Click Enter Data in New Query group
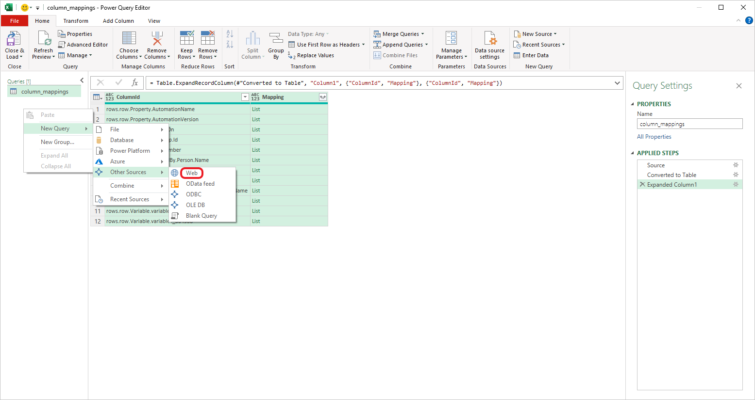The height and width of the screenshot is (400, 755). point(531,55)
